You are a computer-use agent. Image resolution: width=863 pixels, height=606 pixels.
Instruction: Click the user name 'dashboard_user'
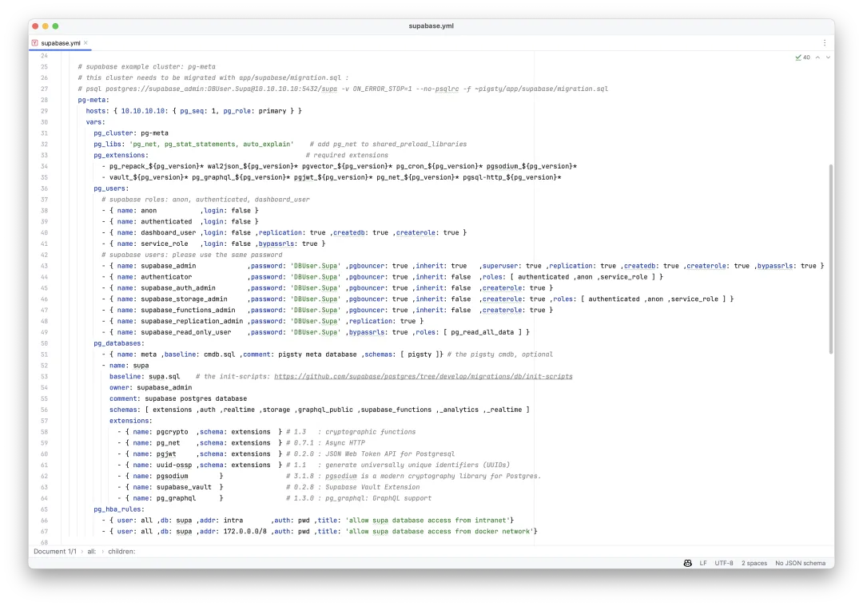pos(169,232)
